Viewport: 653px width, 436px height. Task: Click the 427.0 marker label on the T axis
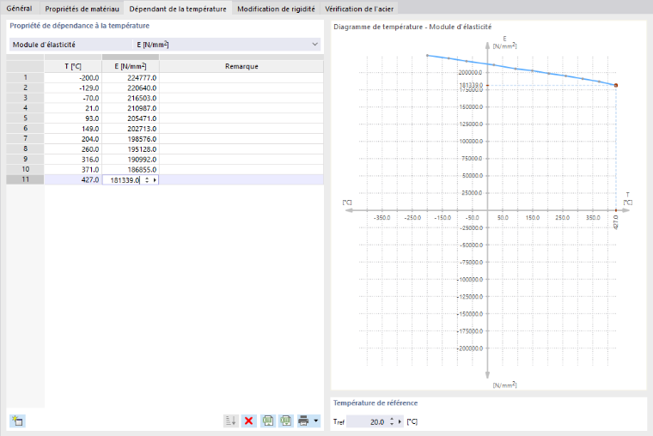(616, 222)
